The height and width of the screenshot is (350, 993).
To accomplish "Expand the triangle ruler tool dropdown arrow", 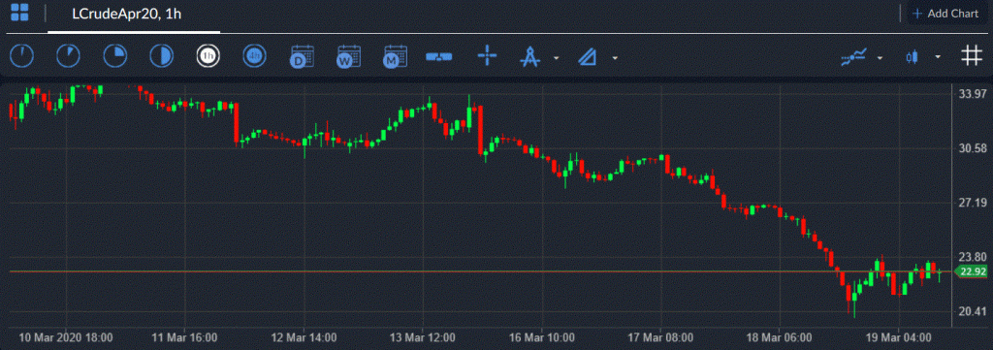I will pyautogui.click(x=614, y=57).
